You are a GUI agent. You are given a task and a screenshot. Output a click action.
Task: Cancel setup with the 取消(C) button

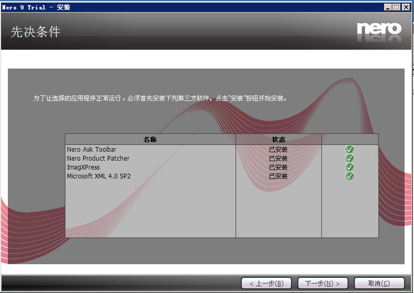(x=379, y=283)
